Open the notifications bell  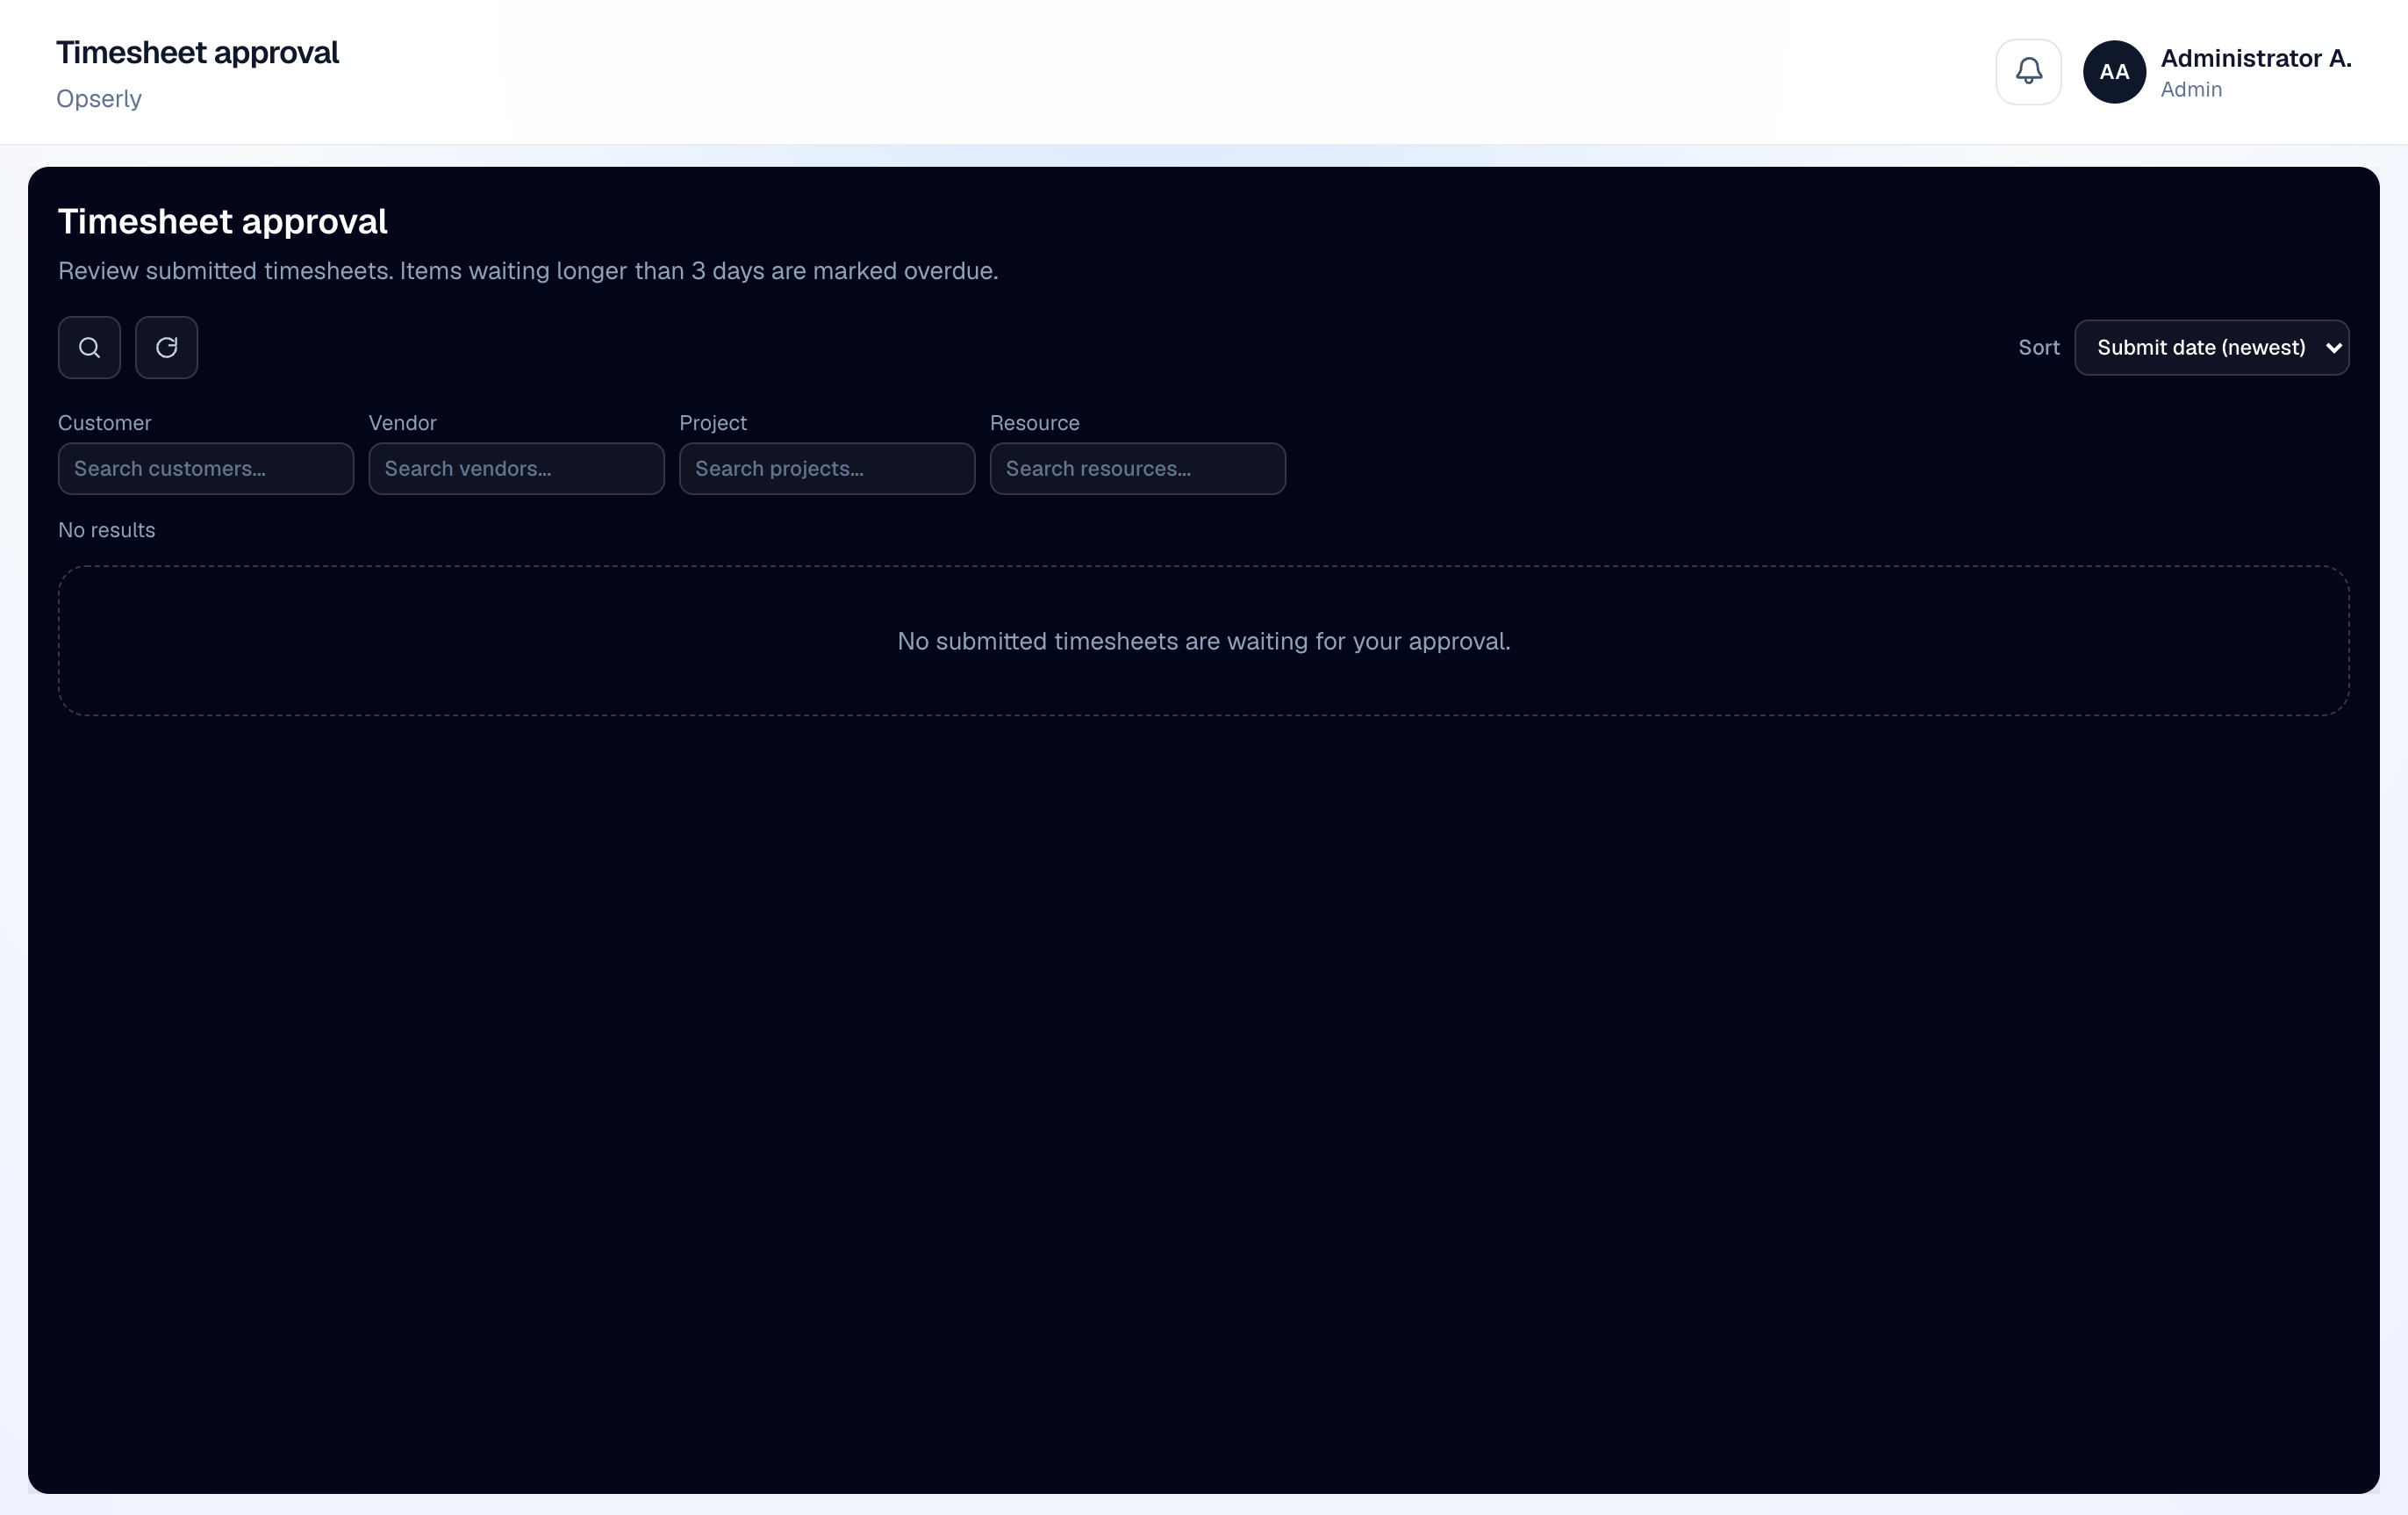tap(2028, 72)
